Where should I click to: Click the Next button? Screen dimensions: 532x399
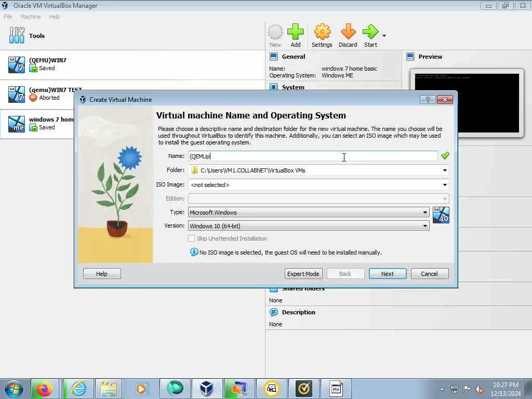388,274
